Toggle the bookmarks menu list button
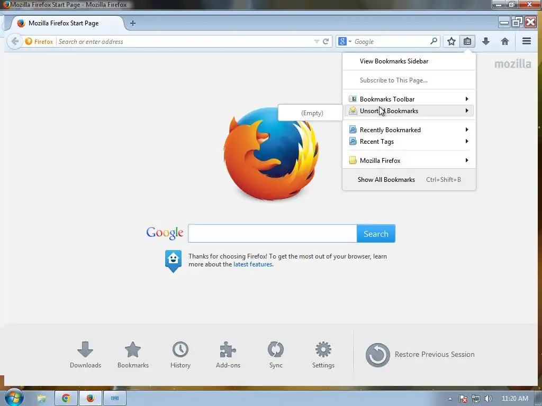 coord(467,41)
